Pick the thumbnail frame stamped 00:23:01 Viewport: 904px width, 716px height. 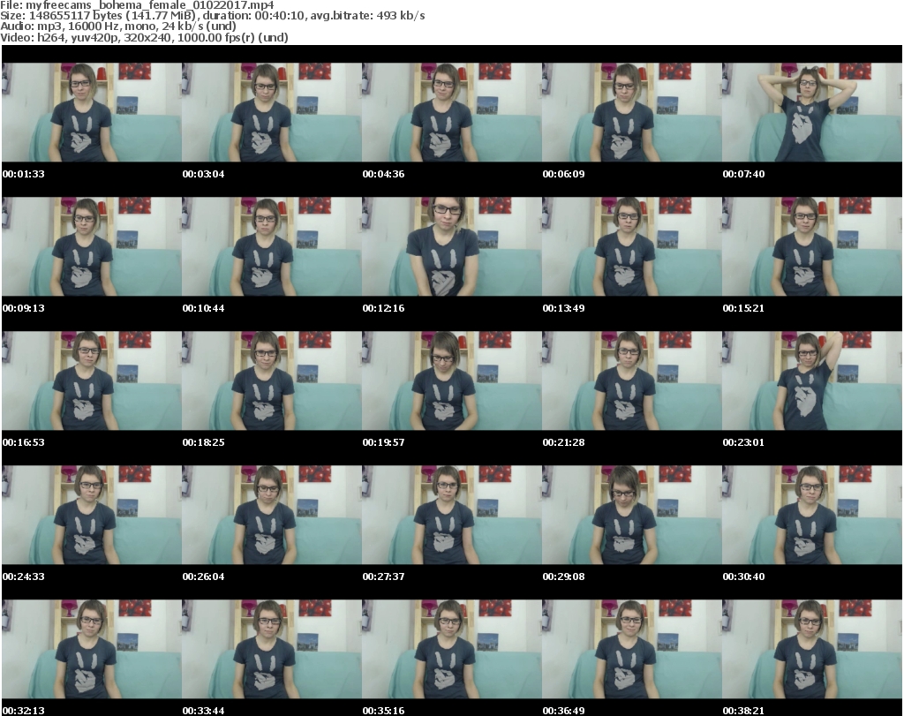click(x=812, y=381)
